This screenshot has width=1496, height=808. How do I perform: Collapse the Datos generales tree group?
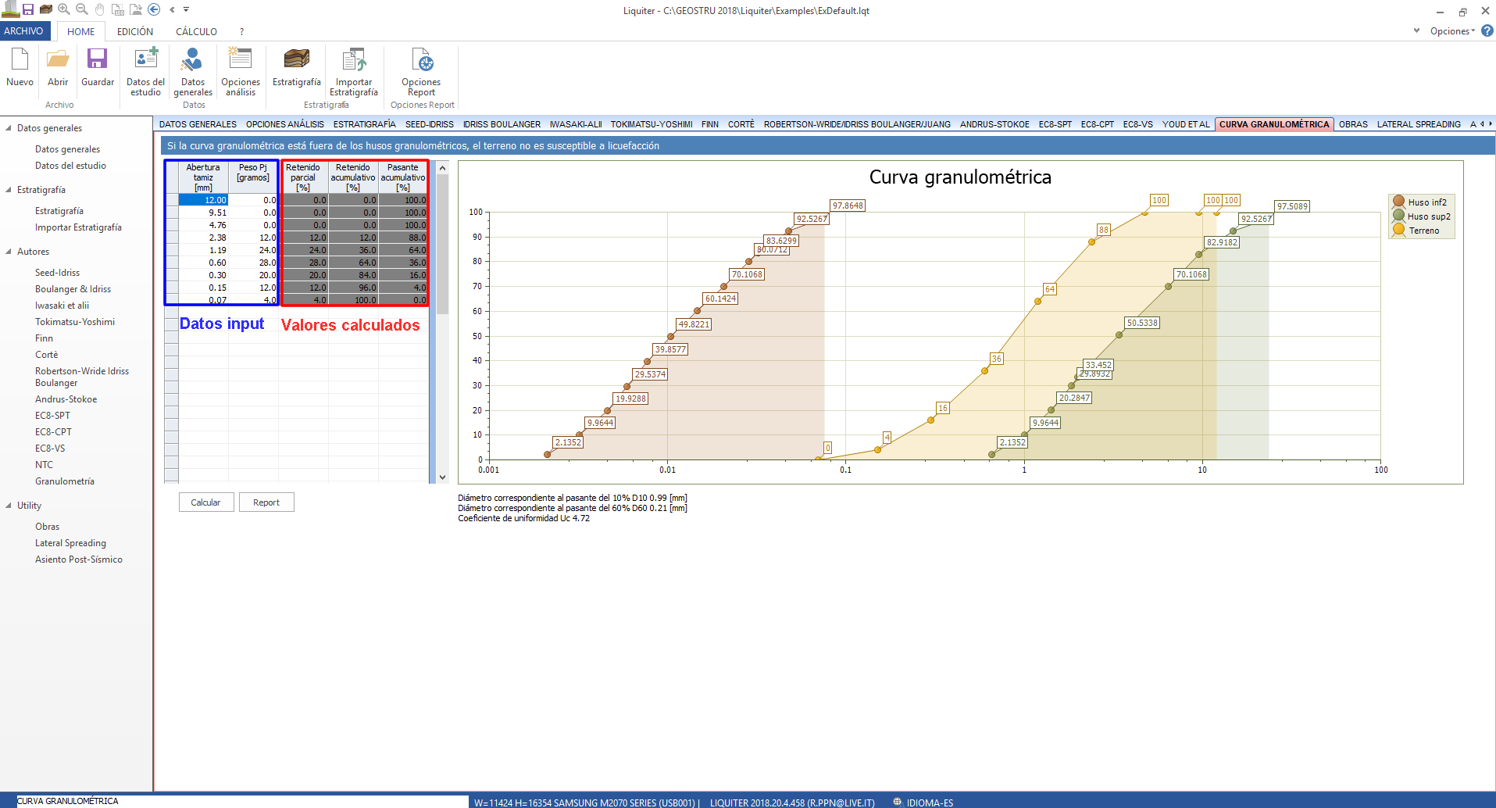coord(9,128)
